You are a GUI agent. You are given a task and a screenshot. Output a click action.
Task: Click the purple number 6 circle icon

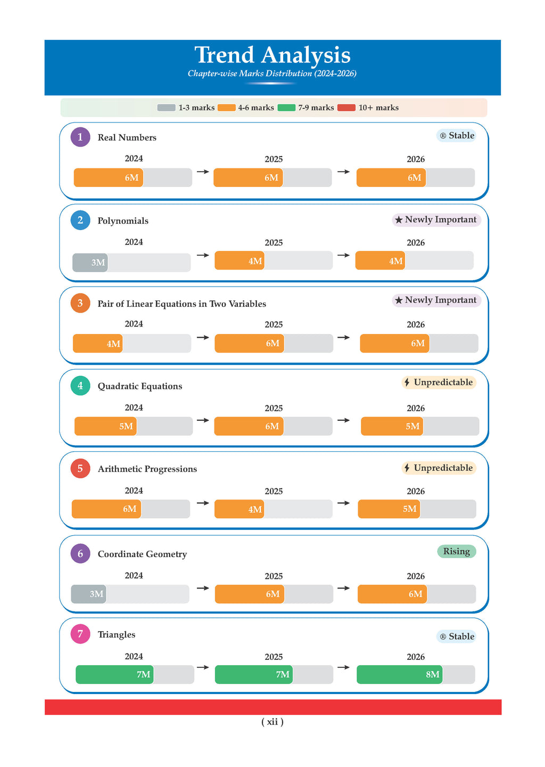click(x=80, y=554)
